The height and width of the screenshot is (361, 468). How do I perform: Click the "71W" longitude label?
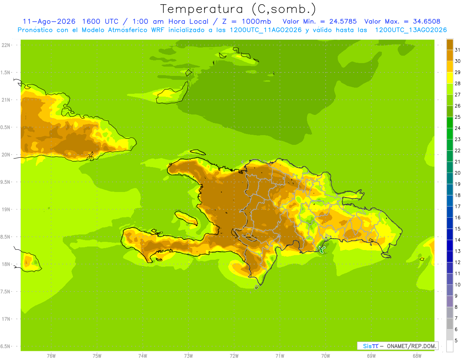[x=280, y=356]
